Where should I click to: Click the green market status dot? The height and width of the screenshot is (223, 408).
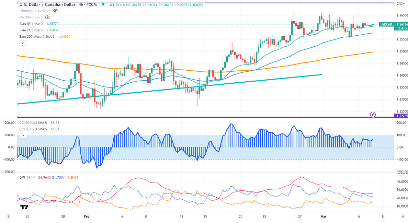(103, 5)
